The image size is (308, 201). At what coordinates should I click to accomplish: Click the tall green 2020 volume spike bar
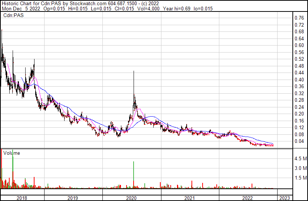[x=134, y=174]
